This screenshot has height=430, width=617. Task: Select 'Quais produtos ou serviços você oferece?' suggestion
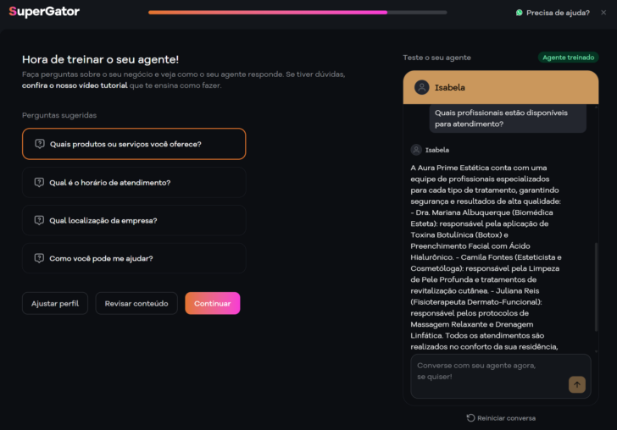coord(134,144)
